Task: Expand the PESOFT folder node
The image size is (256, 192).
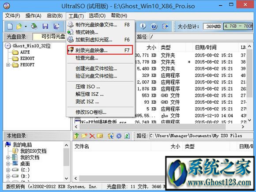Action: (8, 65)
